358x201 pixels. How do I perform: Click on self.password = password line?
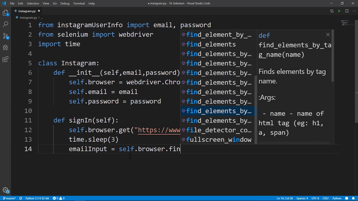(115, 101)
